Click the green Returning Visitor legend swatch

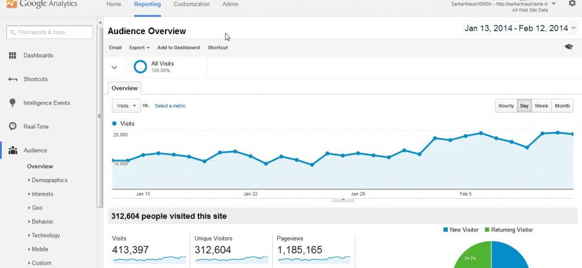pyautogui.click(x=487, y=230)
